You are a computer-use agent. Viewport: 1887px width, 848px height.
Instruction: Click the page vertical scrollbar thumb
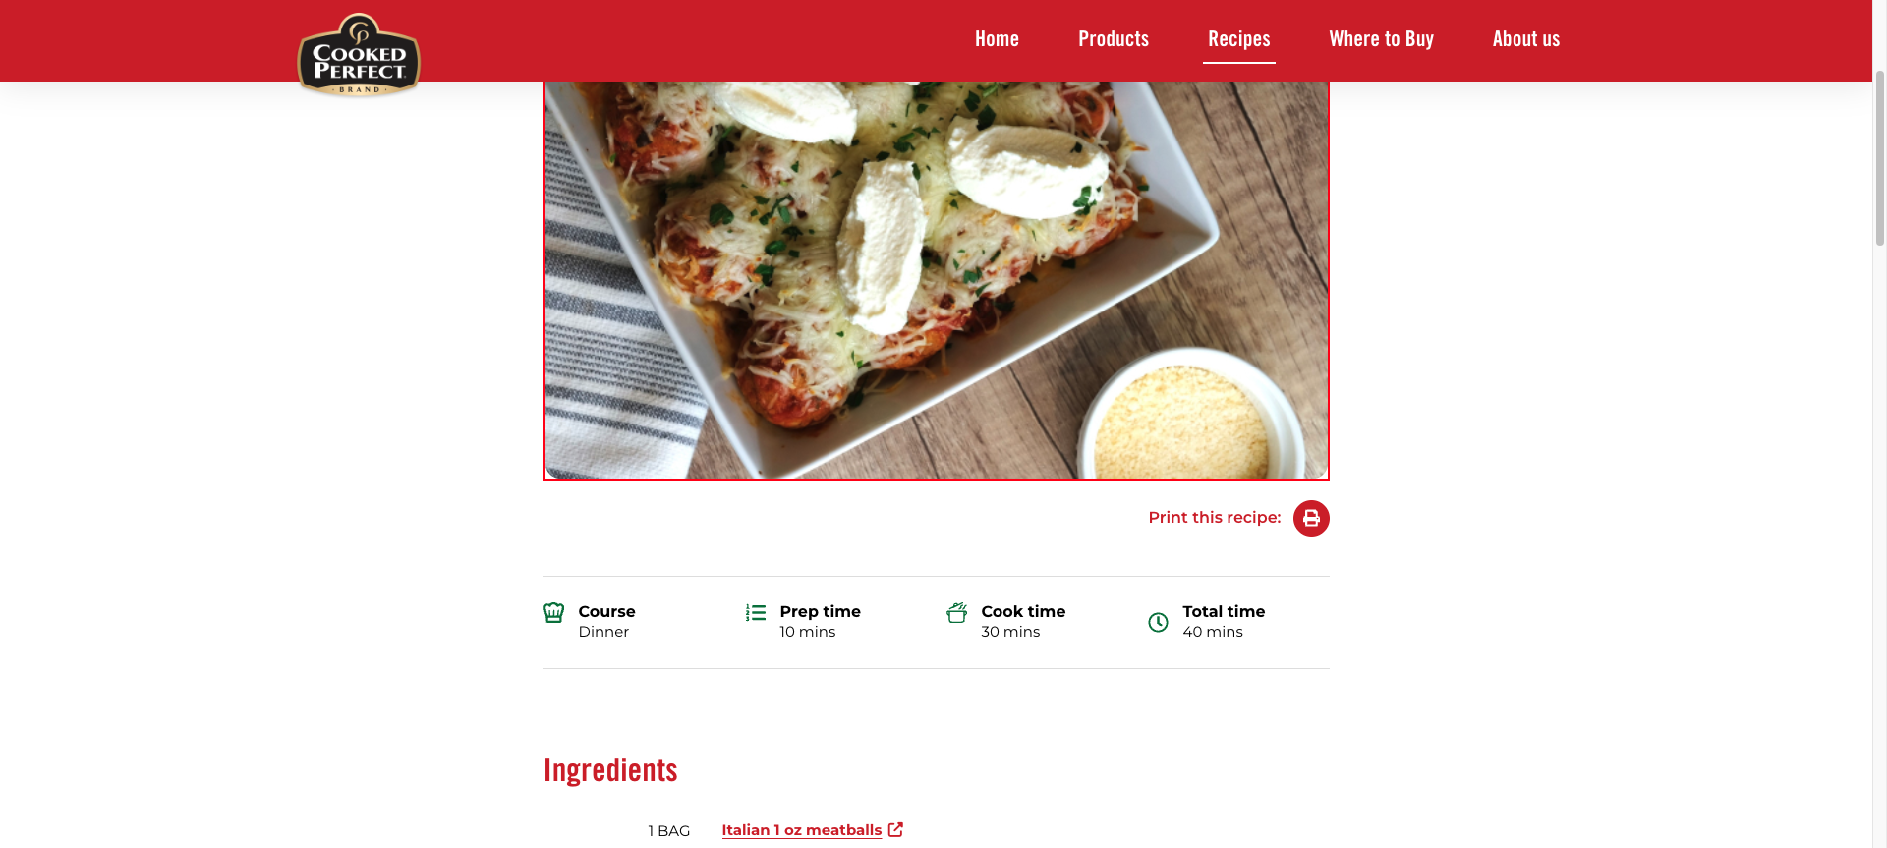(1879, 157)
